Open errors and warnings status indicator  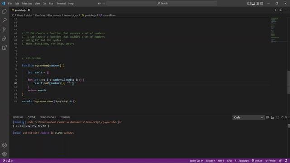pyautogui.click(x=8, y=161)
